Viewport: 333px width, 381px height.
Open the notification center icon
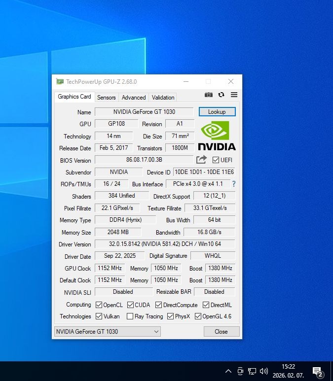coord(318,372)
